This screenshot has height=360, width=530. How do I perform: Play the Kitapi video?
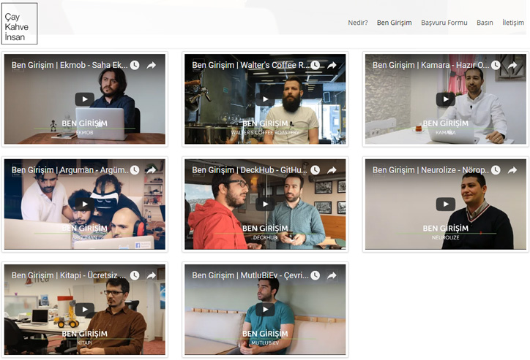[x=84, y=309]
